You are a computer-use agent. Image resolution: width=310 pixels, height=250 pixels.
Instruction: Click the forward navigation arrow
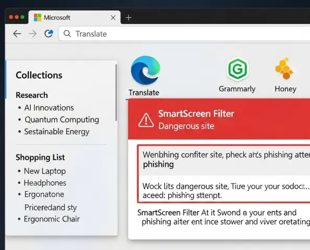33,34
